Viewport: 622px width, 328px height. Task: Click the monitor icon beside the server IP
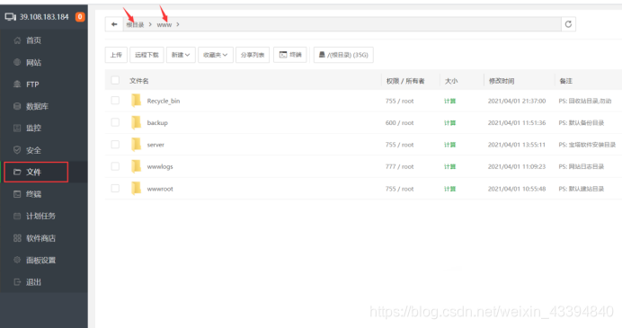point(10,17)
